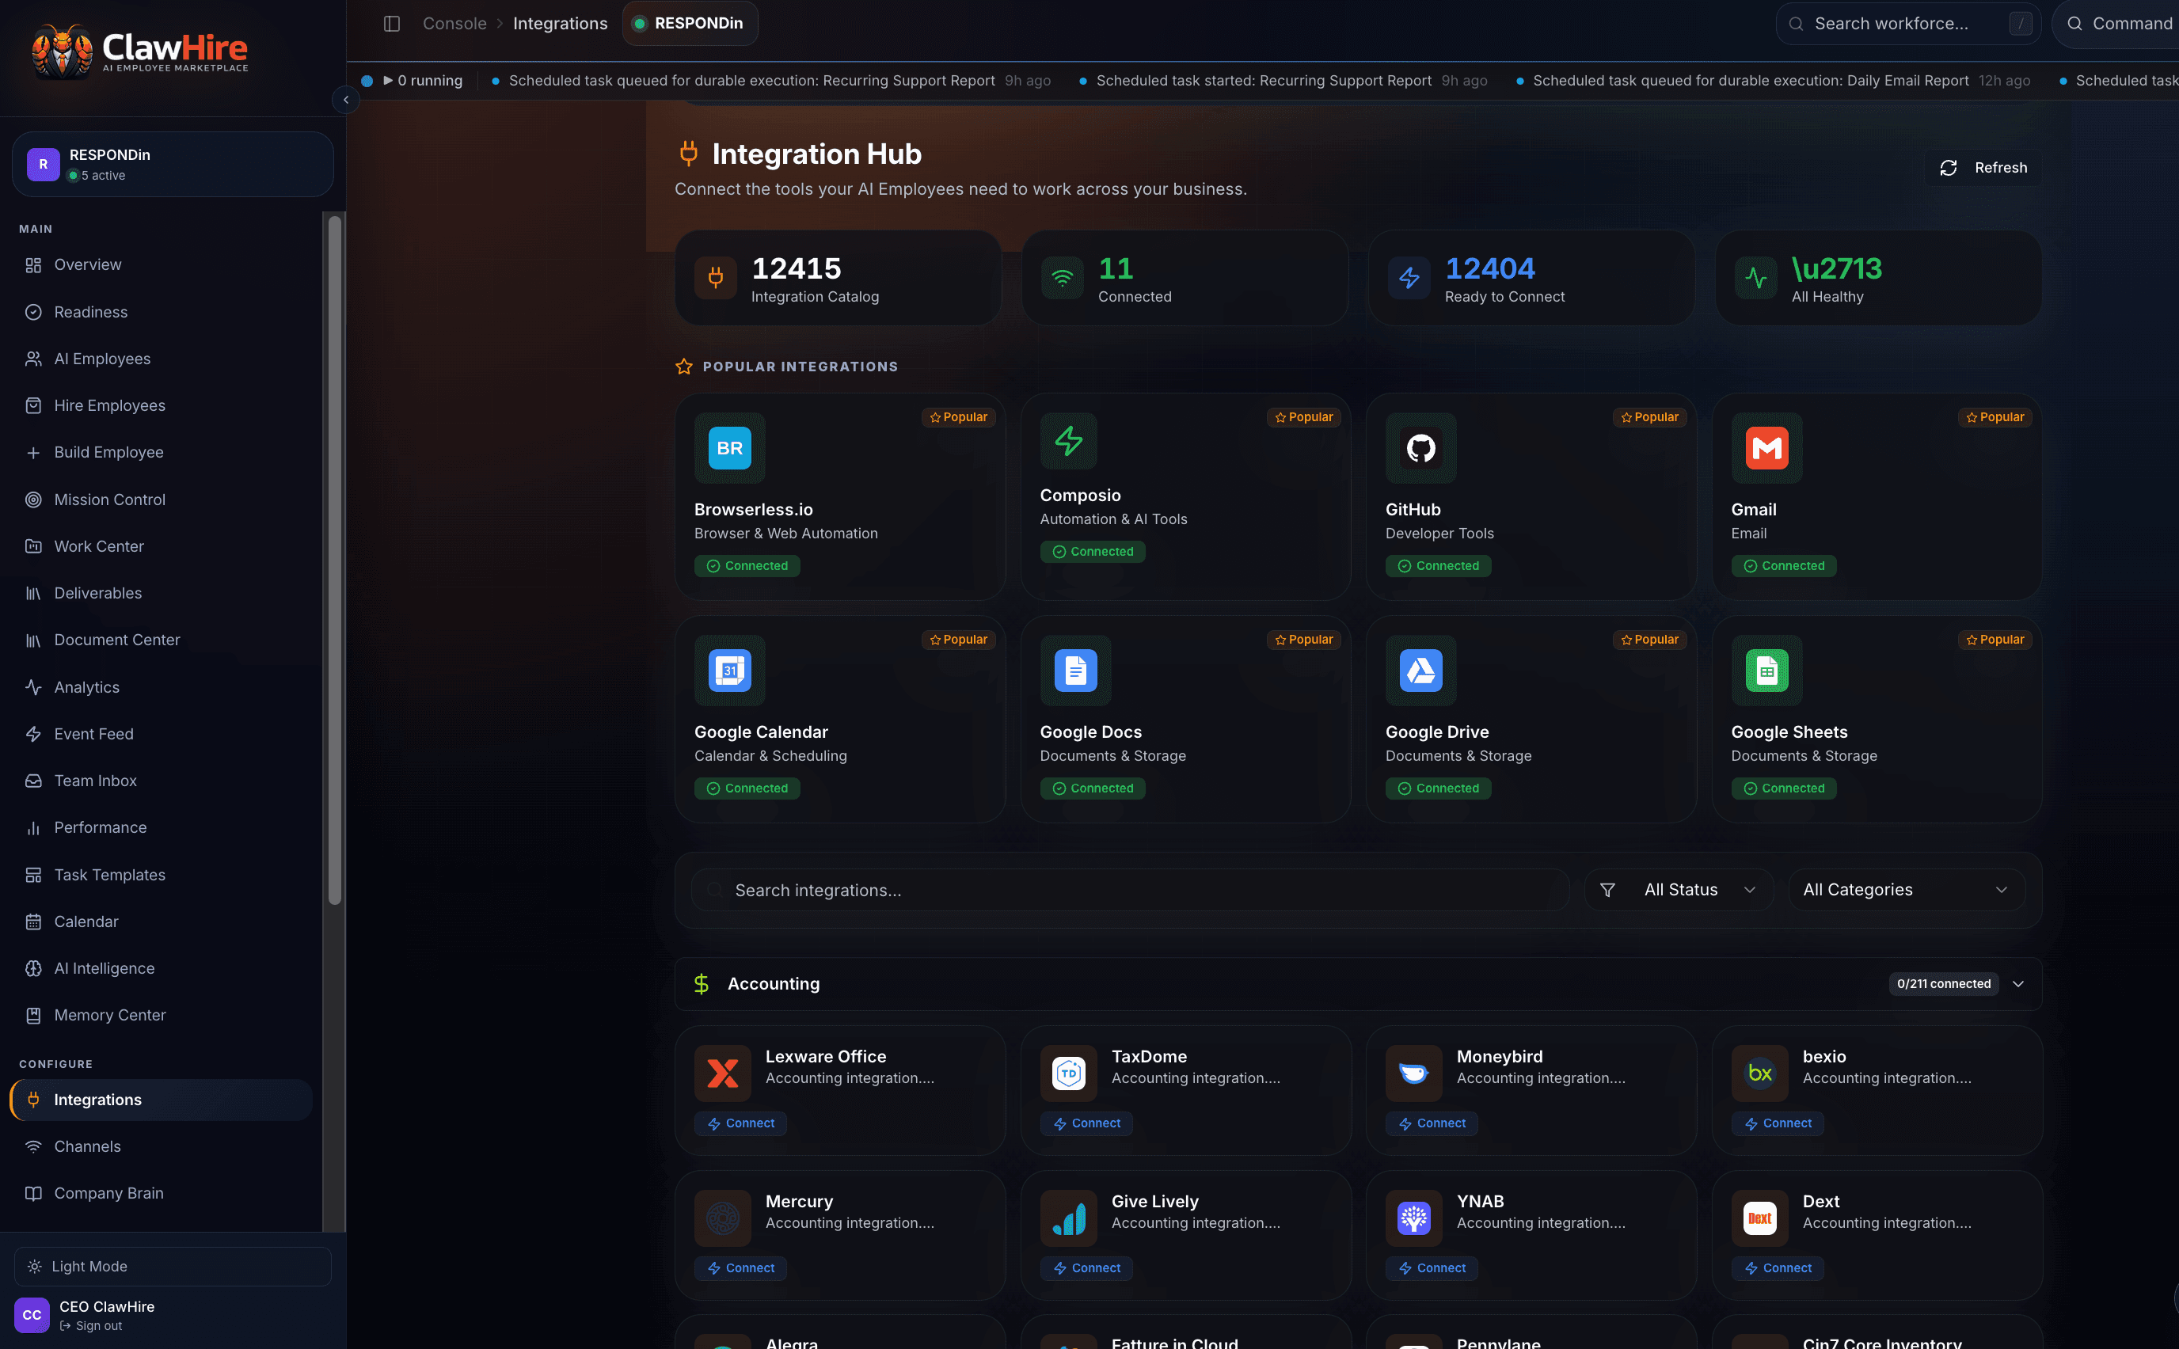Click GitHub's Connected badge

click(1438, 566)
